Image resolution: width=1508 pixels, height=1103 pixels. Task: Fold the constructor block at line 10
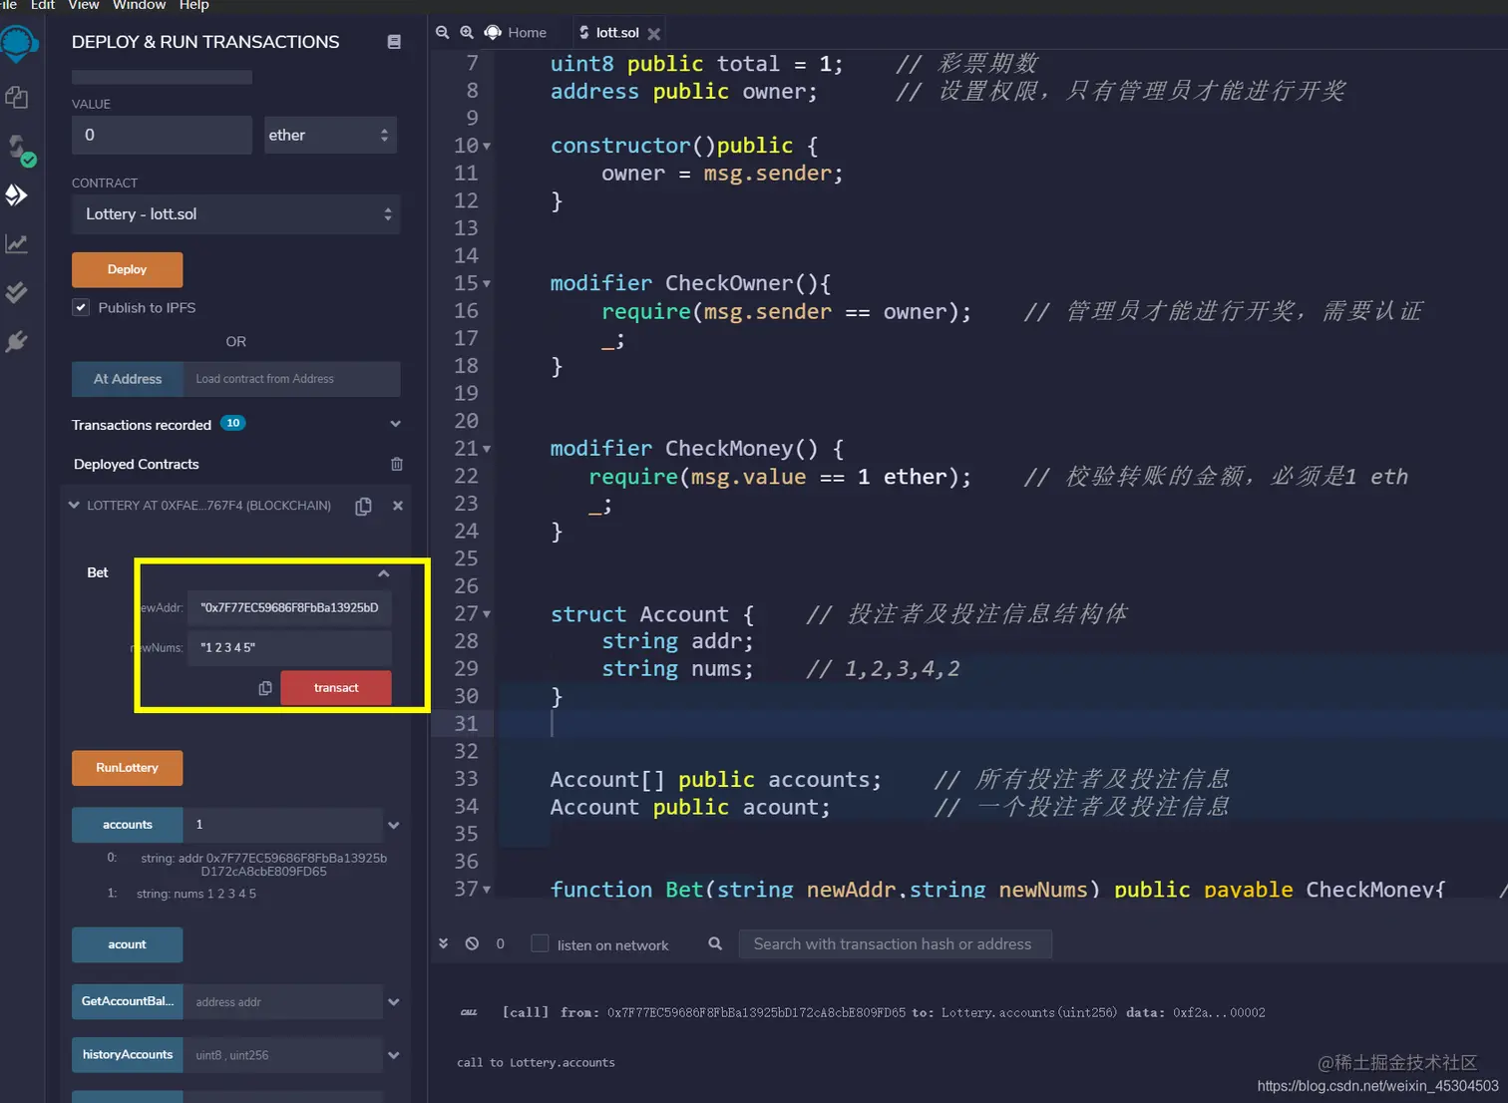pos(487,146)
